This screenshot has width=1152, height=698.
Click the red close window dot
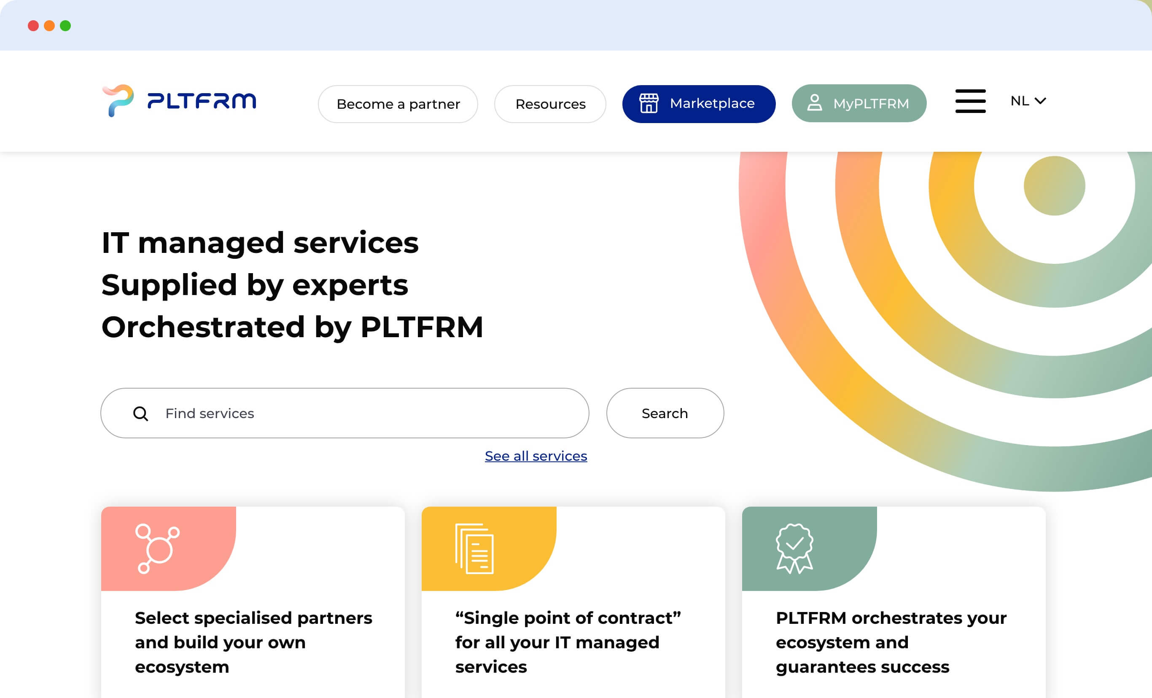[x=33, y=26]
